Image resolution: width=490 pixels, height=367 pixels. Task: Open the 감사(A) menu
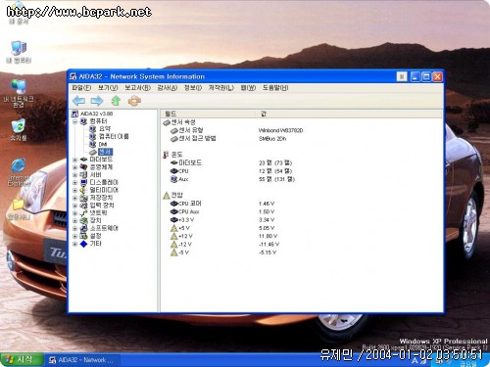point(167,88)
